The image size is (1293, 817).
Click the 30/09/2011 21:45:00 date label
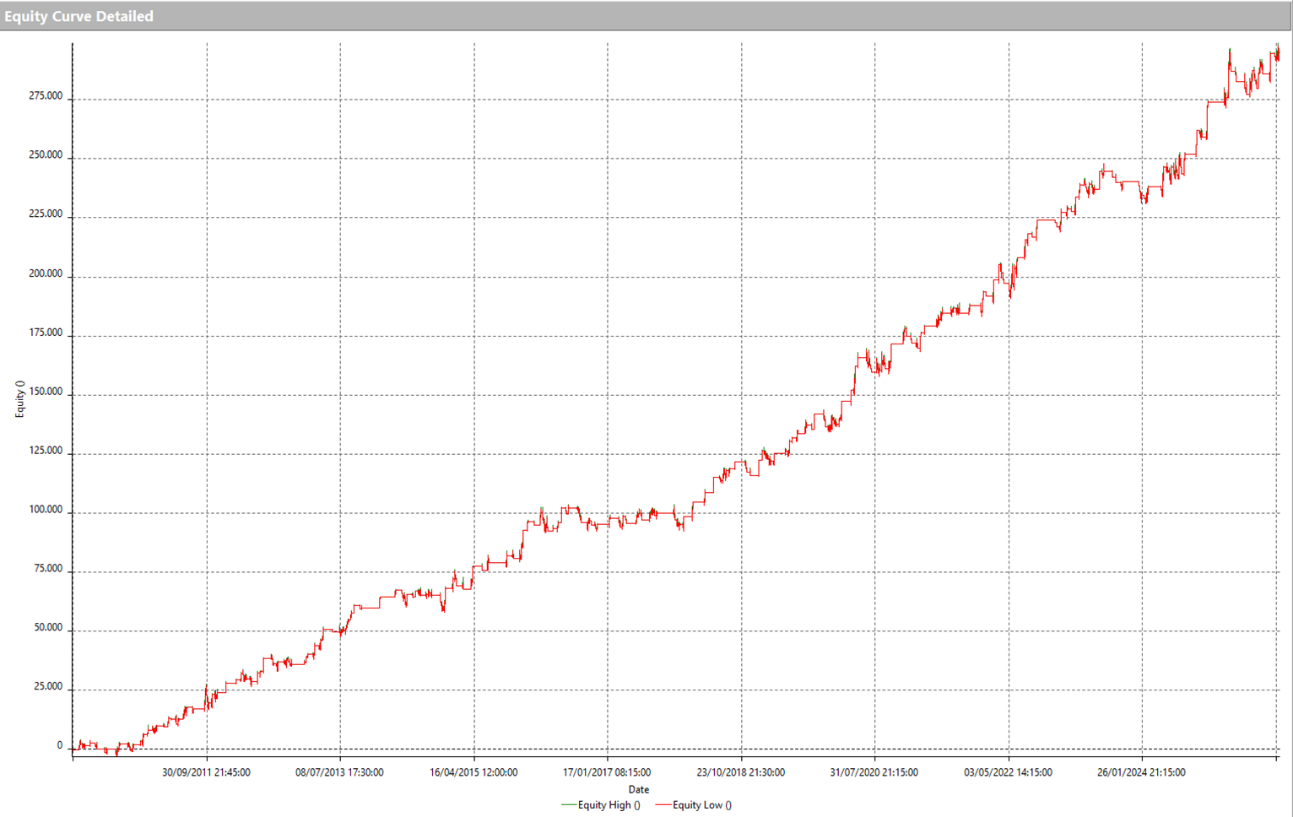point(206,772)
